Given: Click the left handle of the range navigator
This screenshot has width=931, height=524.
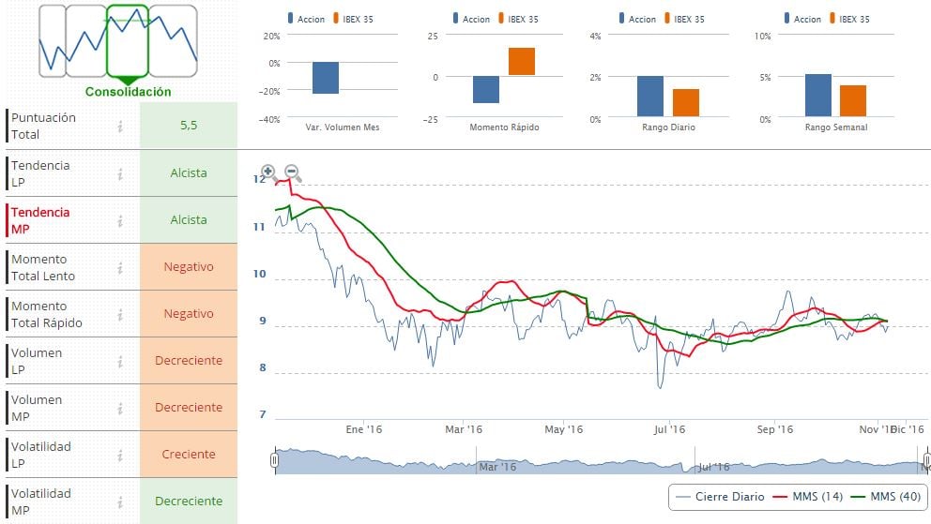Looking at the screenshot, I should coord(274,460).
